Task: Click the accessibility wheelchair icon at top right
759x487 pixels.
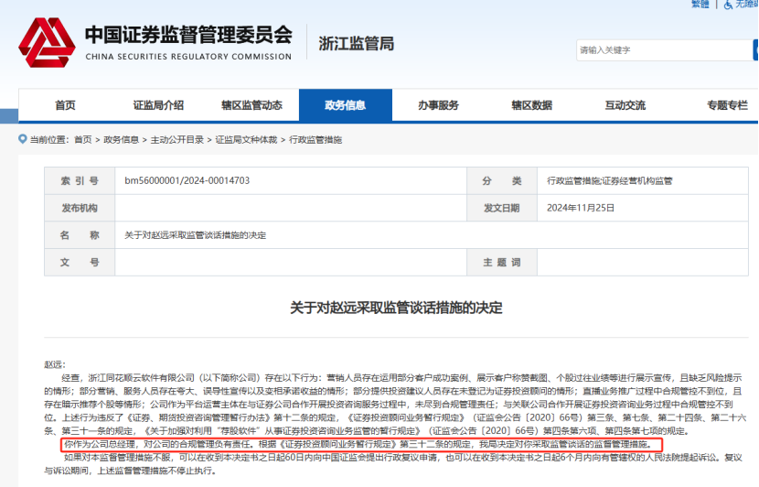Action: tap(728, 5)
